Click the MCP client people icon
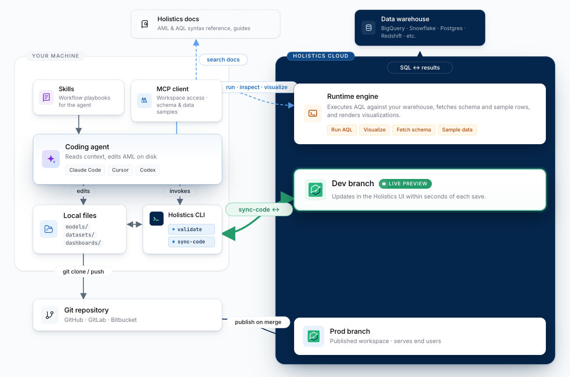The image size is (570, 377). 144,101
